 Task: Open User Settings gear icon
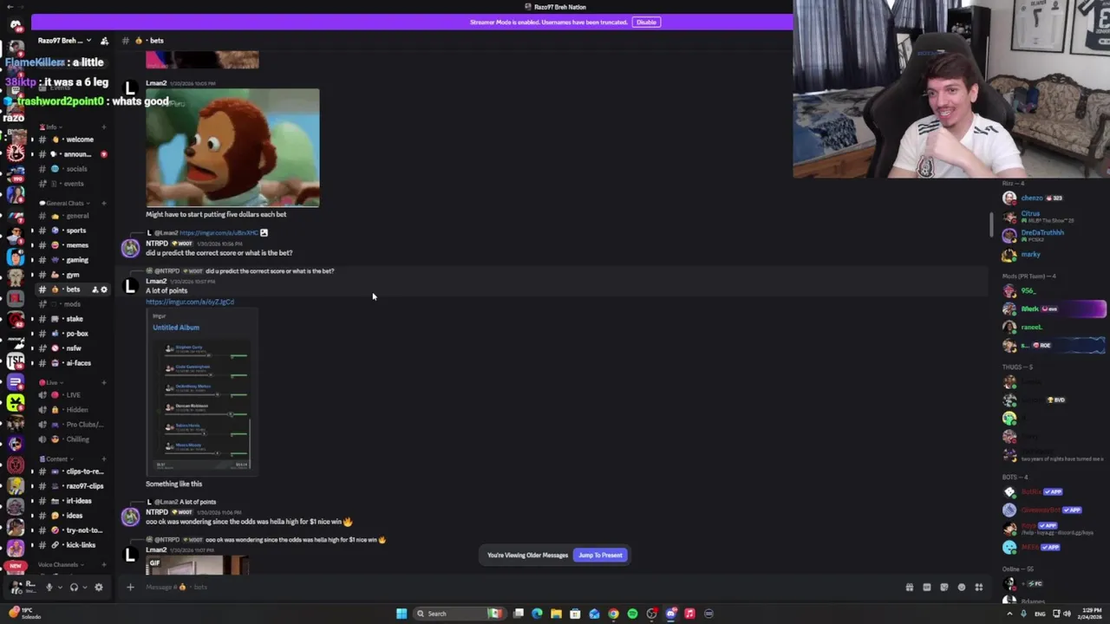98,588
